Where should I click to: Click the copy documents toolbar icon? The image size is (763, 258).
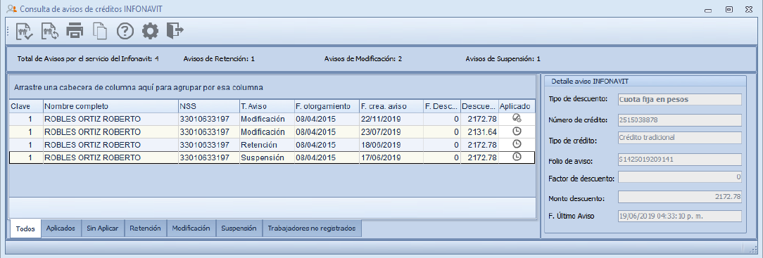(x=100, y=31)
